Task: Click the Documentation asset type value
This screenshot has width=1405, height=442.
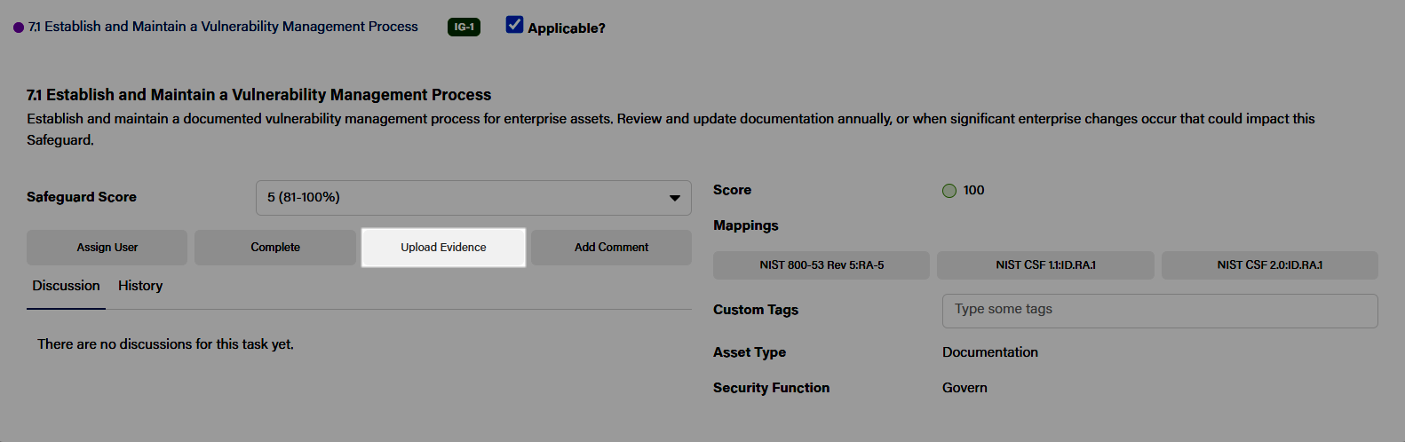Action: 990,352
